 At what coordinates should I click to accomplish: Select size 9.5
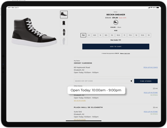(x=106, y=35)
